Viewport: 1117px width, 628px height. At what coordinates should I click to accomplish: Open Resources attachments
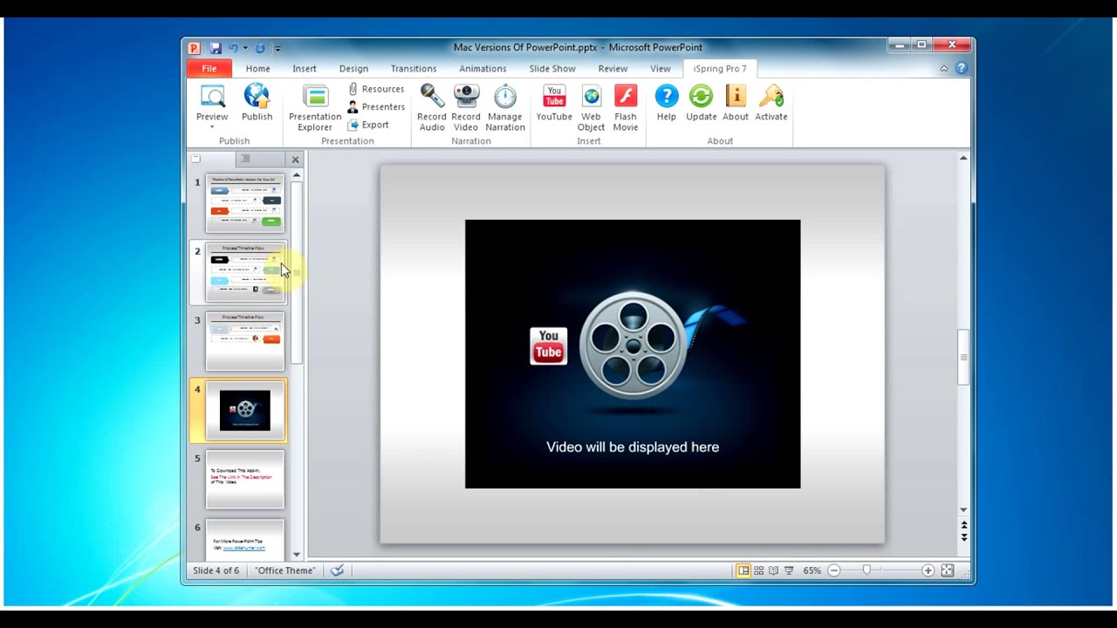376,89
